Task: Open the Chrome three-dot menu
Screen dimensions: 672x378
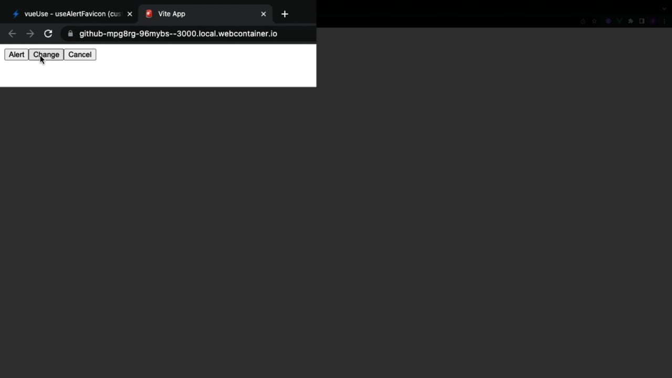Action: point(664,22)
